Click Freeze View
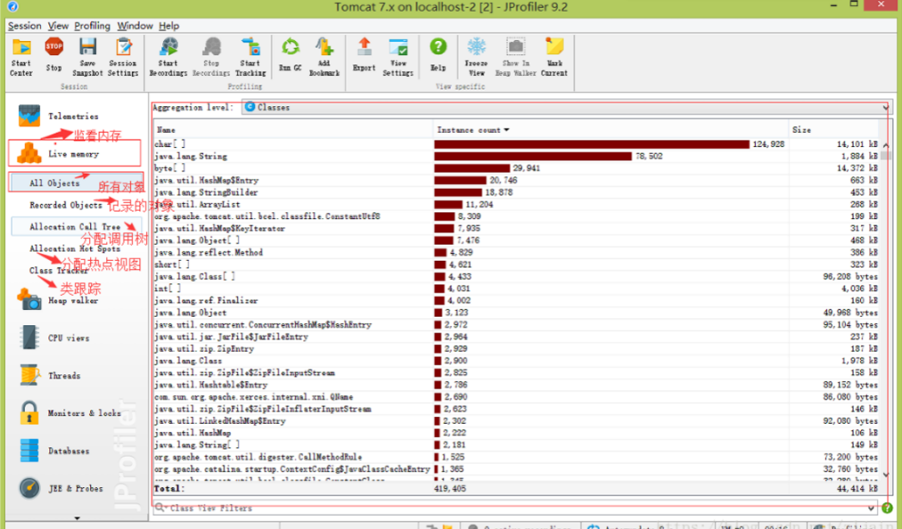 tap(476, 57)
